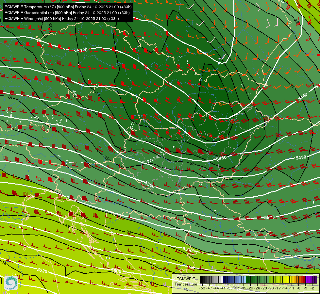Click the -29 value in colour legend

click(x=250, y=288)
